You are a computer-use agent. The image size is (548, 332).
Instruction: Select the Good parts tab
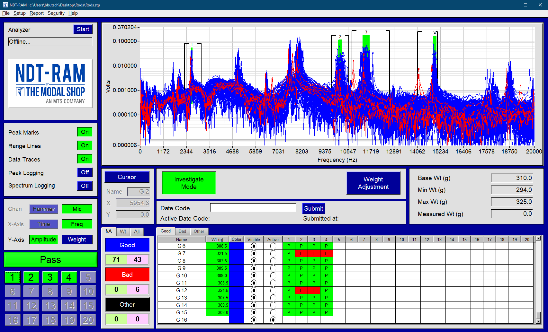point(166,231)
